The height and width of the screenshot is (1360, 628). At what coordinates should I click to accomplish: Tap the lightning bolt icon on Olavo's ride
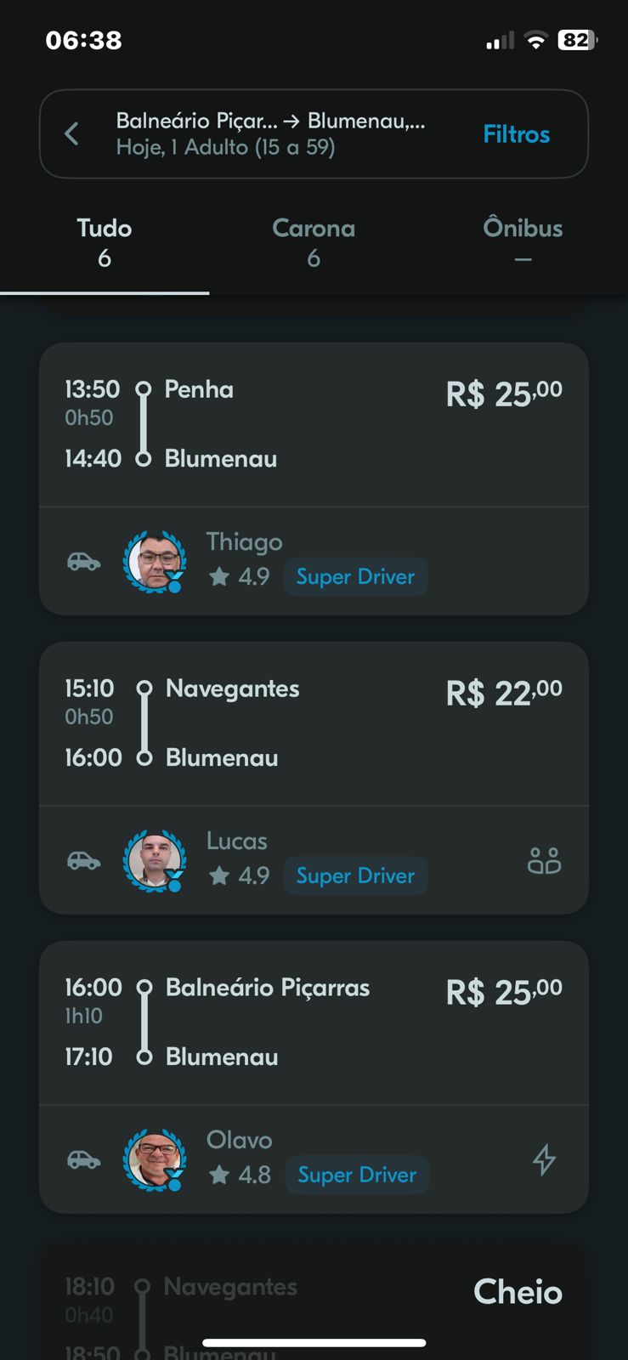pos(544,1159)
